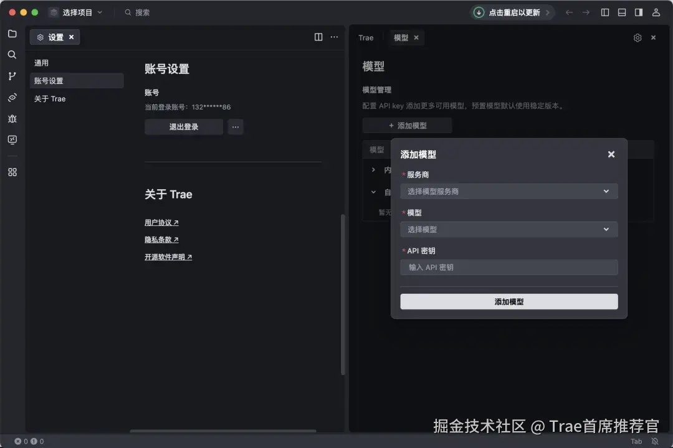Select the 关于 Trae settings category

tap(77, 98)
